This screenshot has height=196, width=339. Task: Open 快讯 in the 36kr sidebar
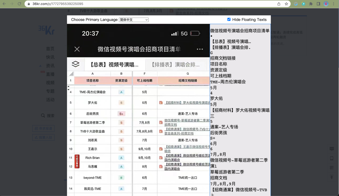(50, 57)
